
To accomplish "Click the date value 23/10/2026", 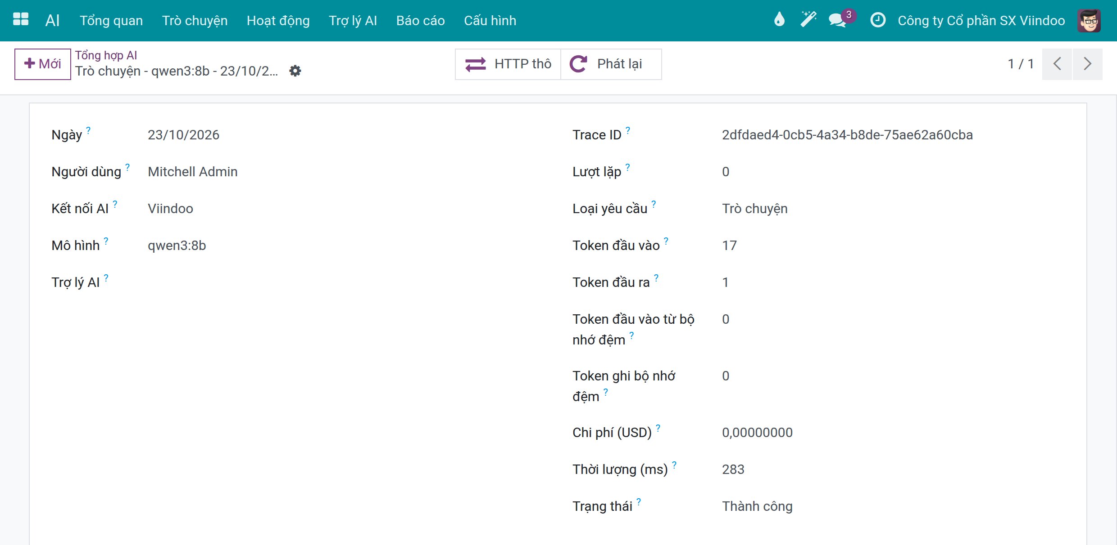I will tap(183, 135).
